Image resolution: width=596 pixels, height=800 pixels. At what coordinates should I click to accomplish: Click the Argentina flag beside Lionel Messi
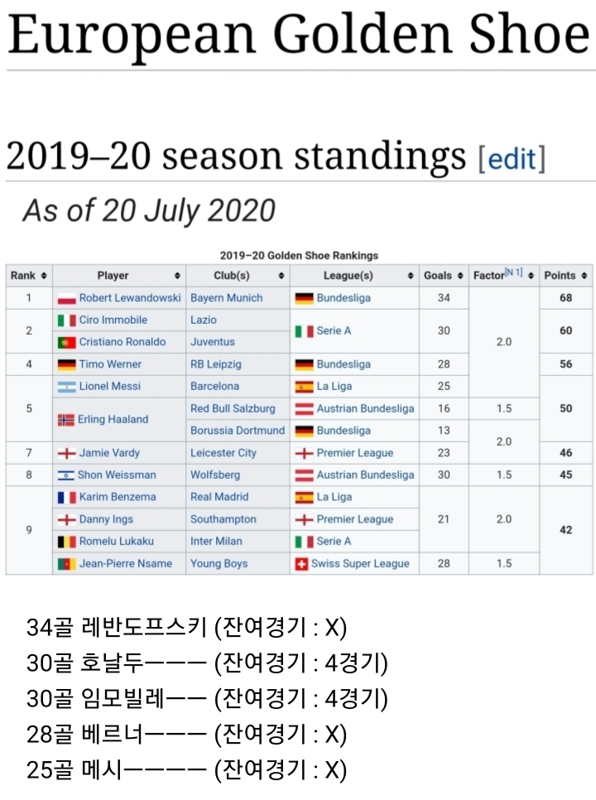(x=66, y=387)
